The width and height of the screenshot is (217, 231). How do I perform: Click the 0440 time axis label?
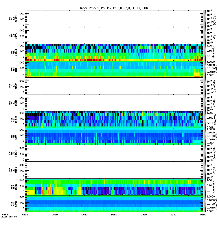(84, 215)
